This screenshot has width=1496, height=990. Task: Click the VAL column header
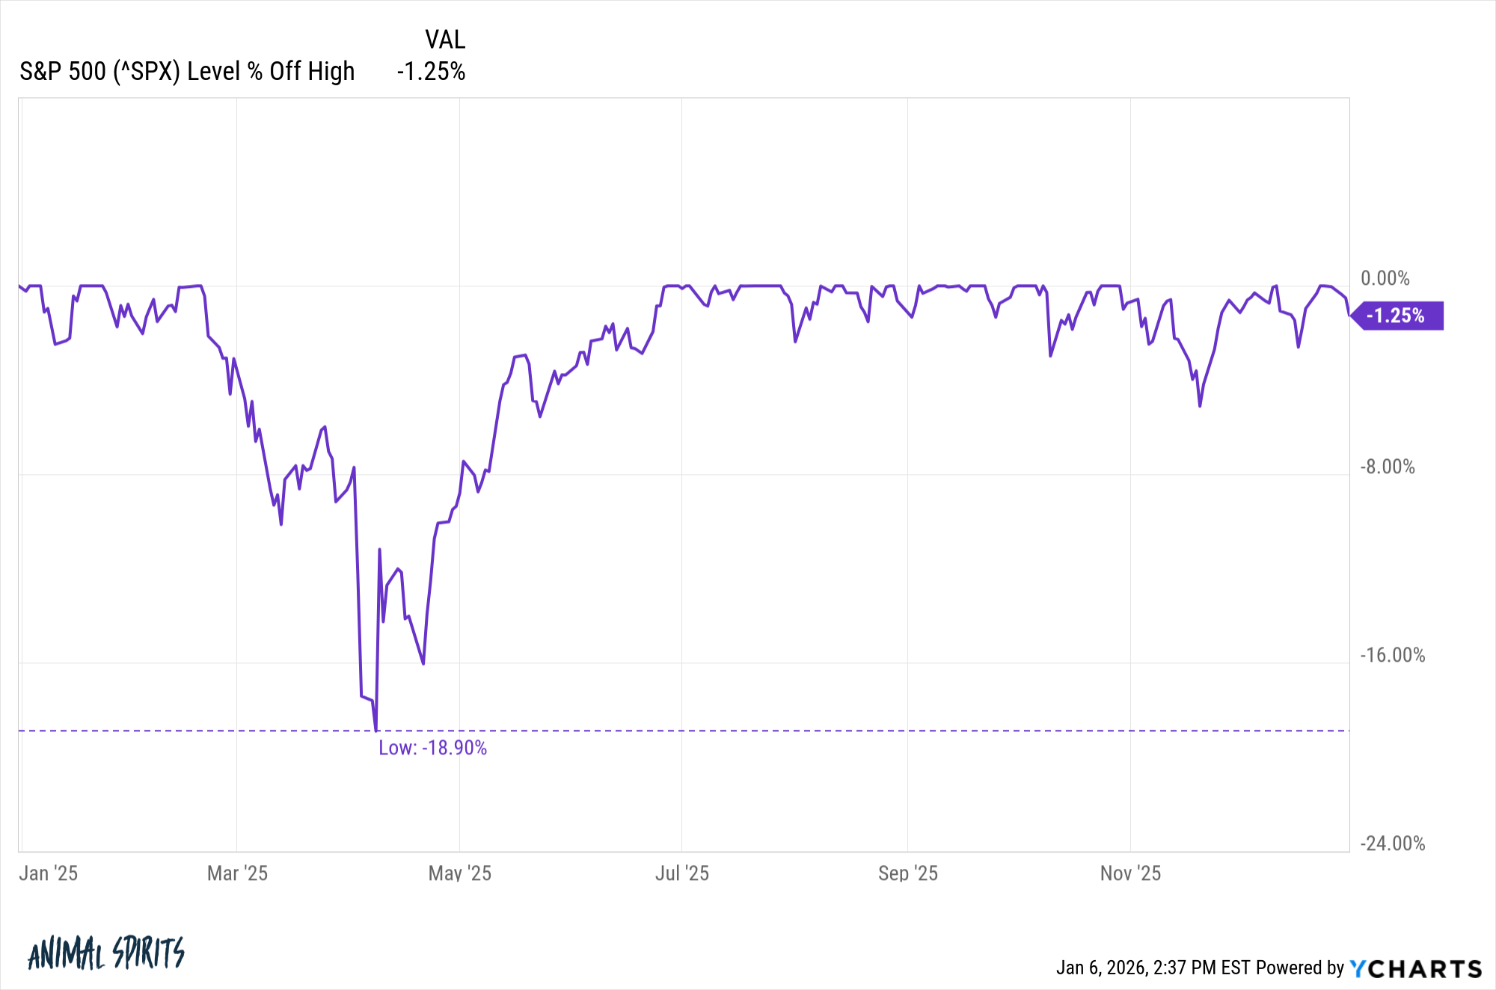click(445, 39)
